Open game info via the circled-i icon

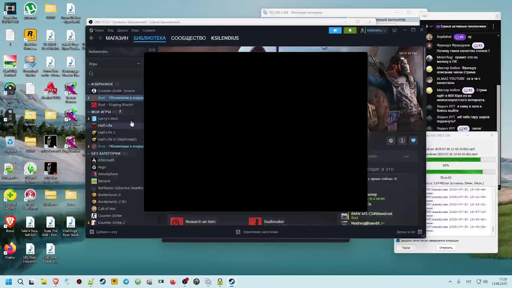(x=402, y=140)
